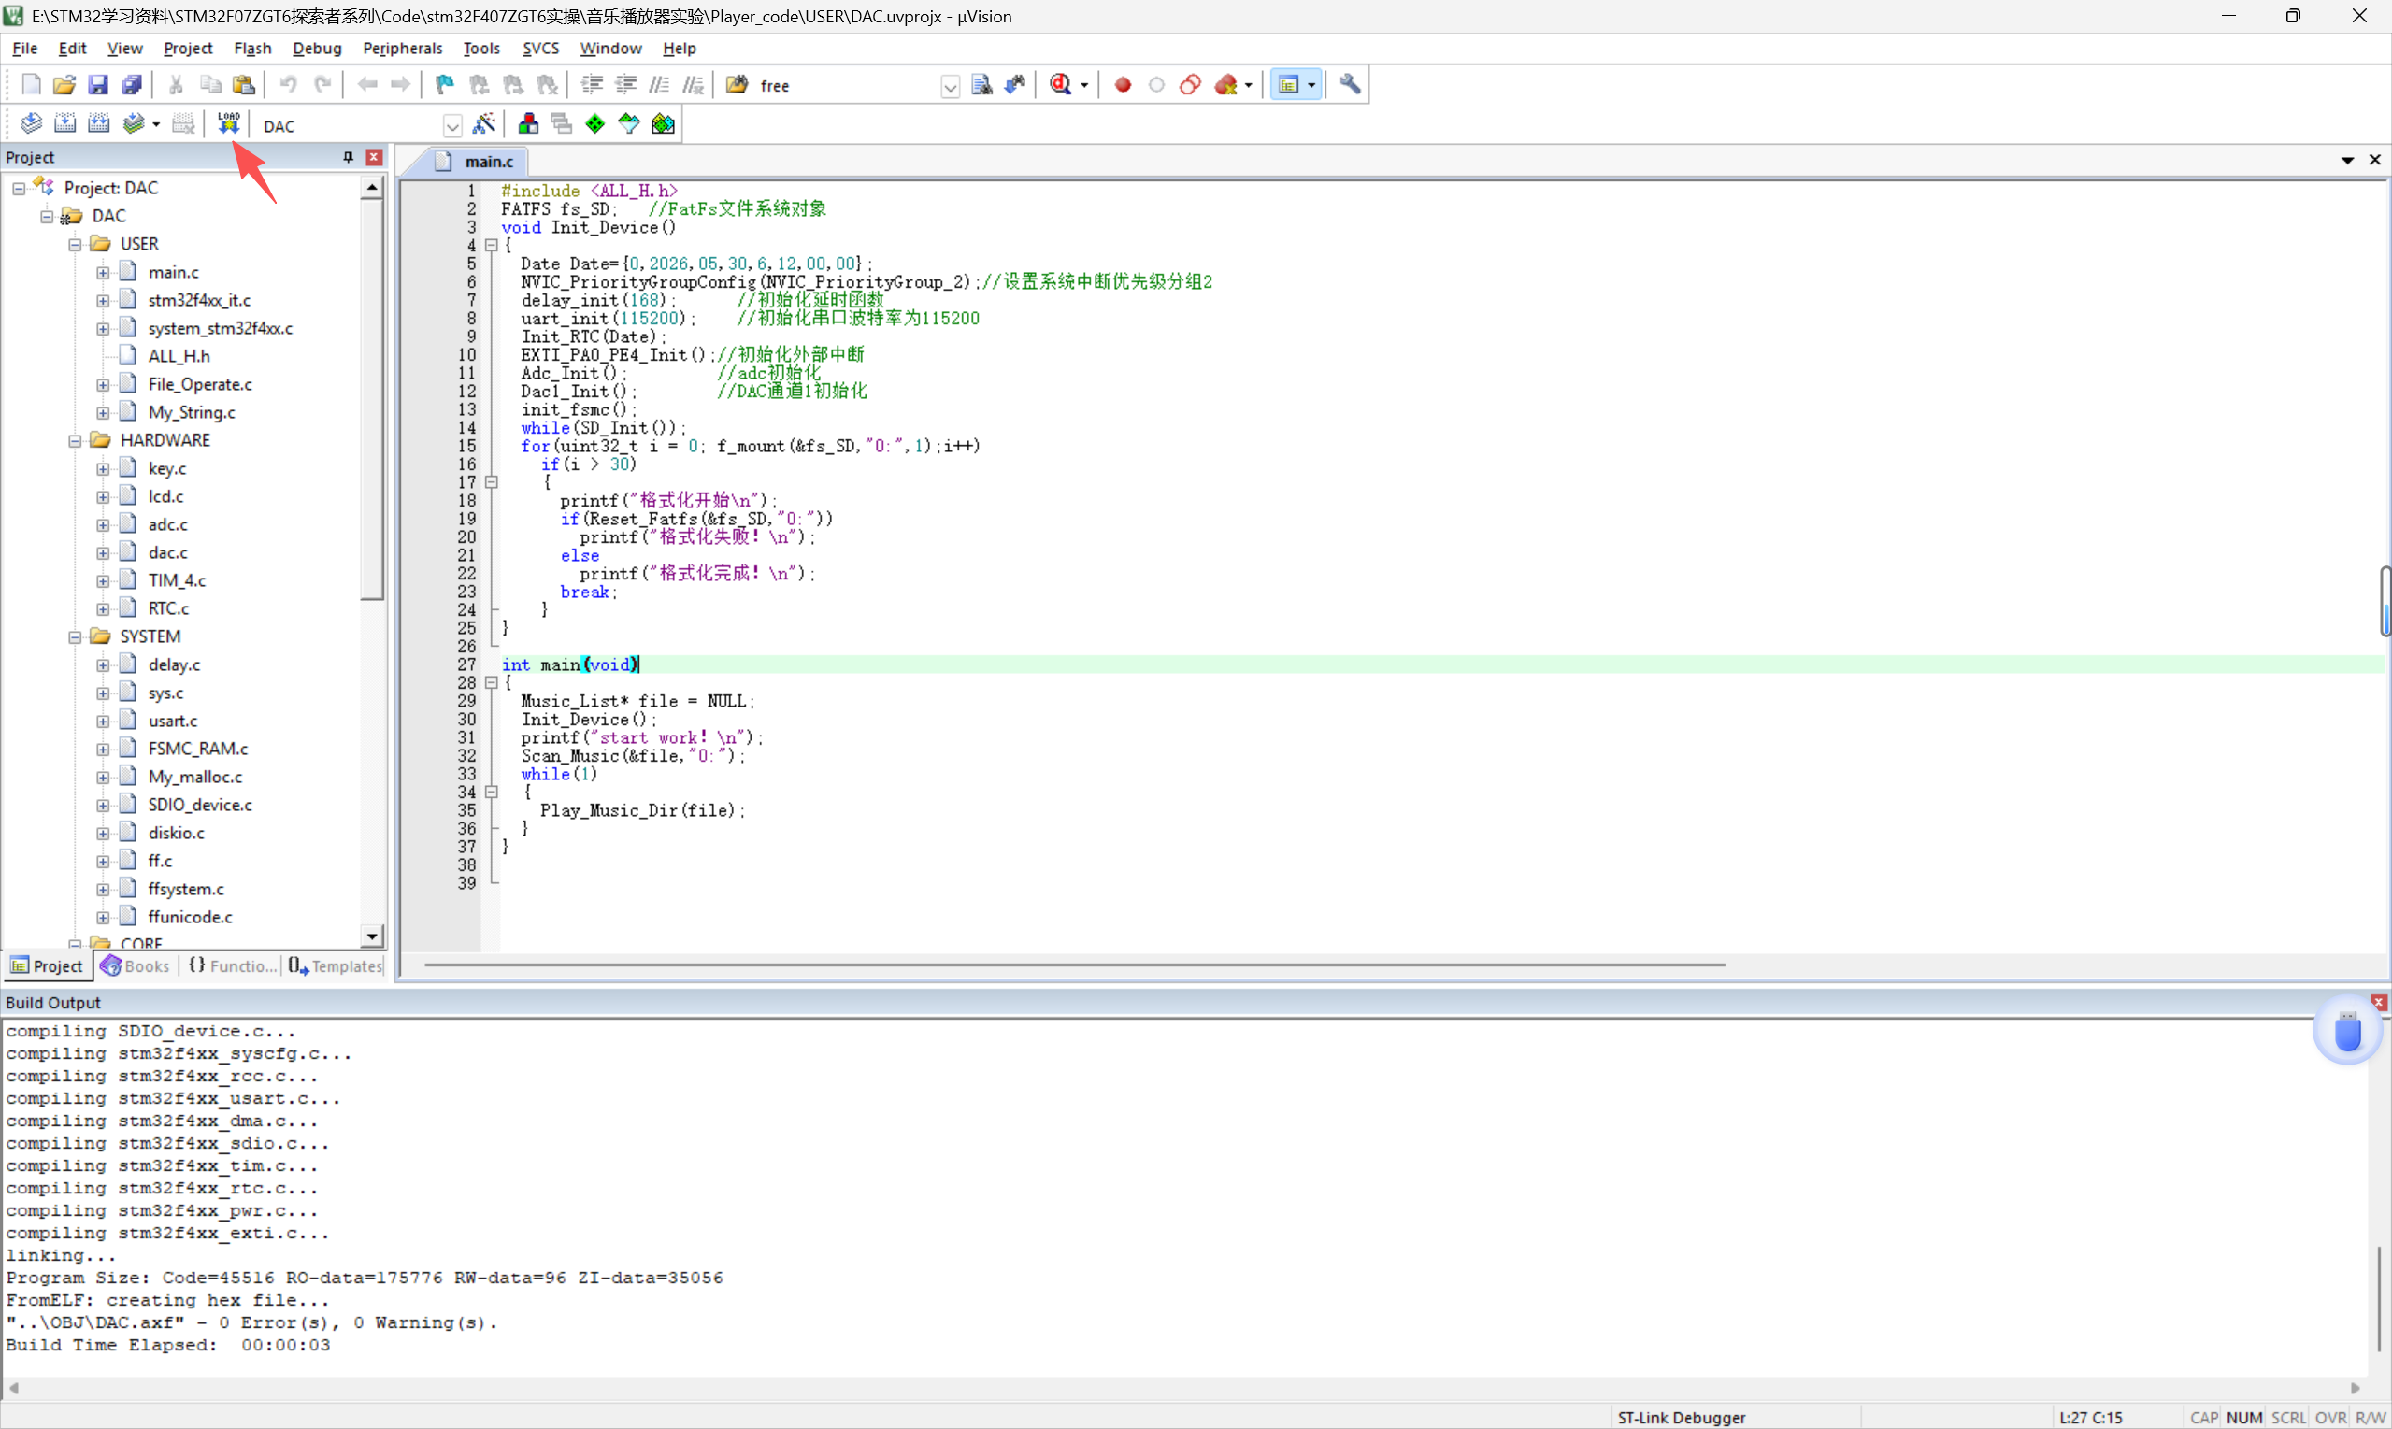Open the Flash menu
Screen dimensions: 2392x1429
coord(252,49)
